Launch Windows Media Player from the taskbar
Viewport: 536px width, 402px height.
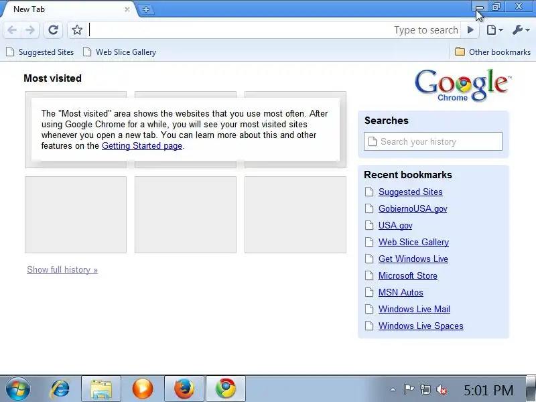pos(143,389)
